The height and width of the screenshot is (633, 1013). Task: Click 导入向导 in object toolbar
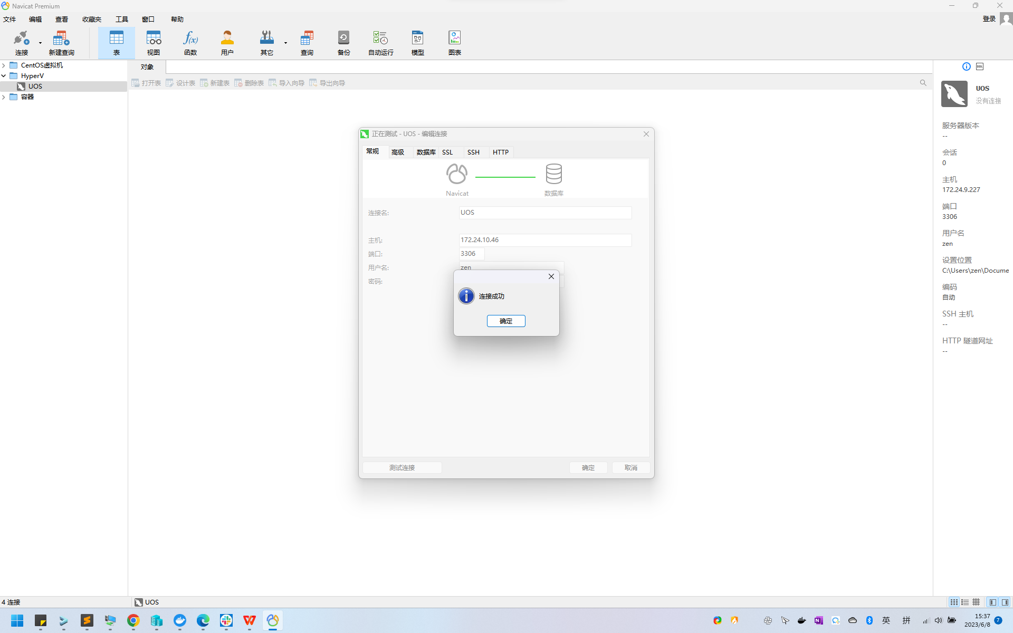[x=286, y=83]
